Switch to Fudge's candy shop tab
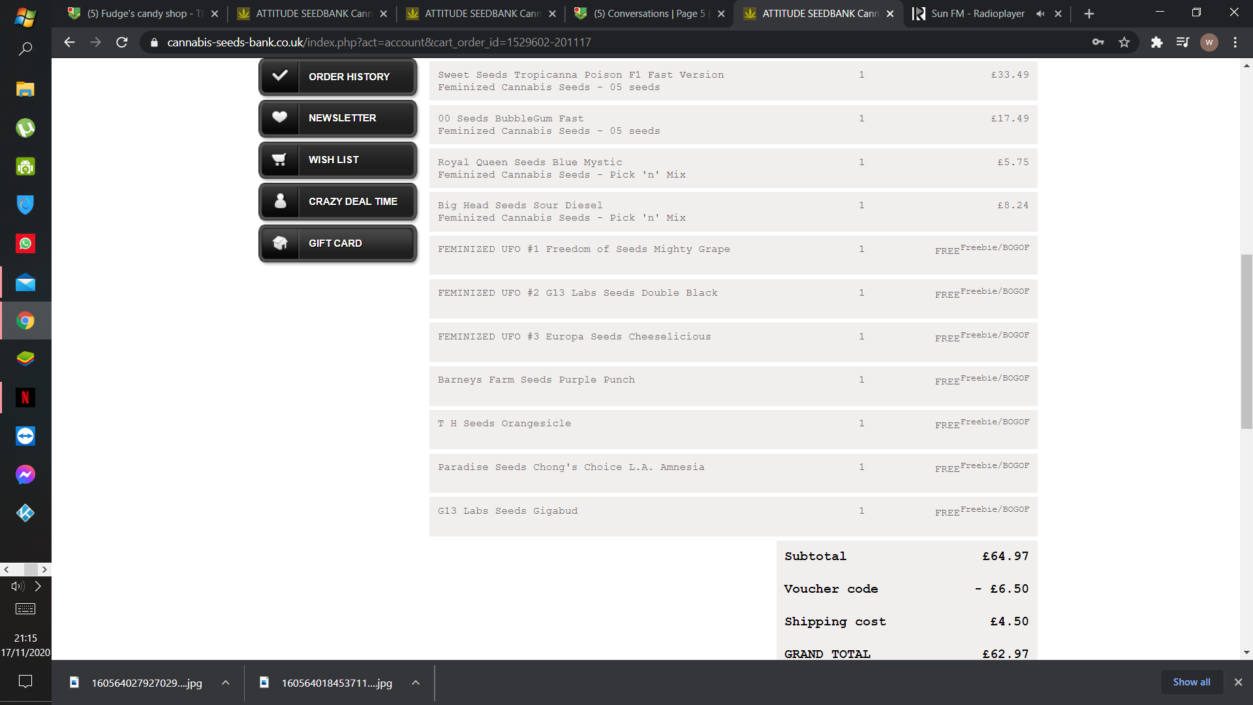This screenshot has height=705, width=1253. (x=145, y=14)
